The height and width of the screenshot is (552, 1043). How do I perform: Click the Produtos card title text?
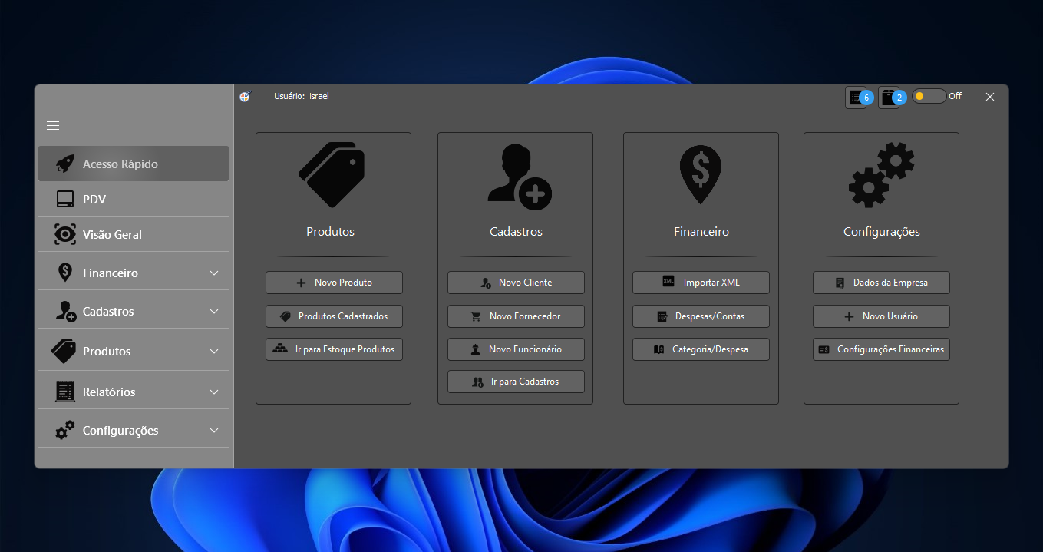[331, 232]
